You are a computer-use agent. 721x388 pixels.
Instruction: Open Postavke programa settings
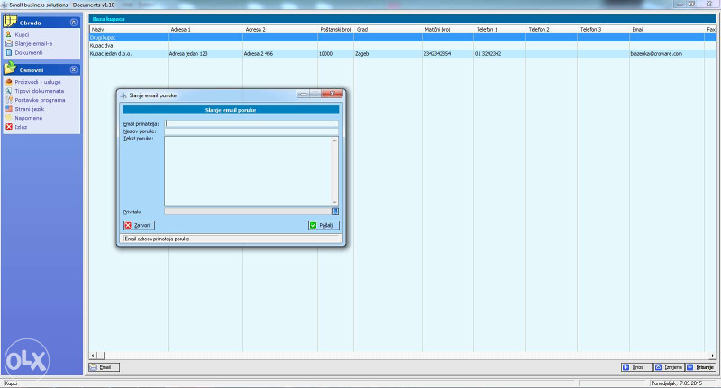pyautogui.click(x=39, y=100)
